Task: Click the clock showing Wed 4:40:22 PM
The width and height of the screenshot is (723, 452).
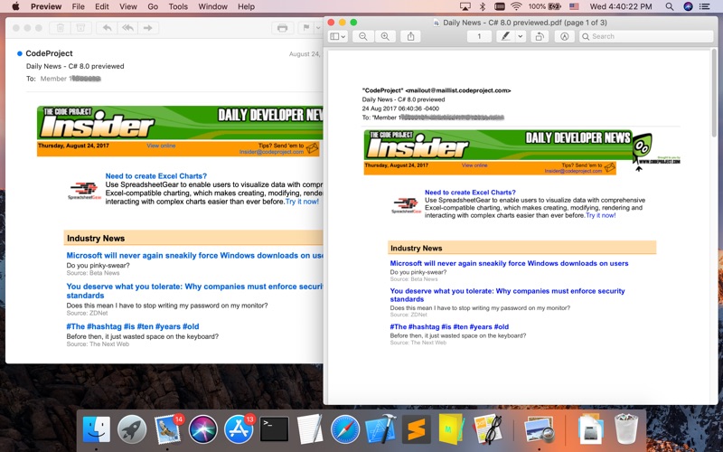Action: tap(621, 6)
